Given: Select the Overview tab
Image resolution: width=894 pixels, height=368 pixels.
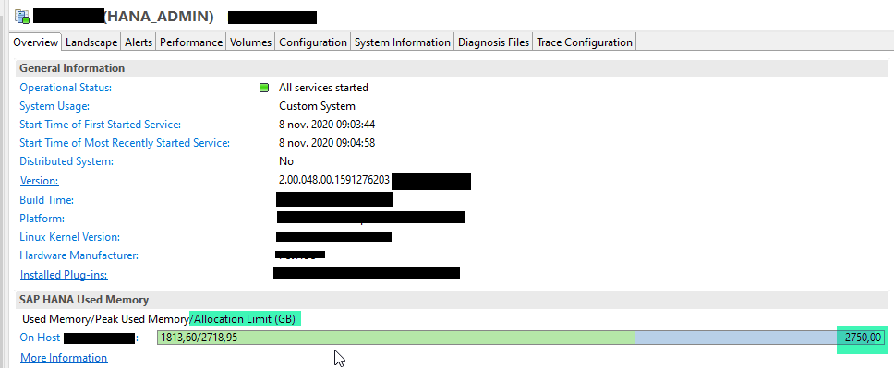Looking at the screenshot, I should point(36,42).
